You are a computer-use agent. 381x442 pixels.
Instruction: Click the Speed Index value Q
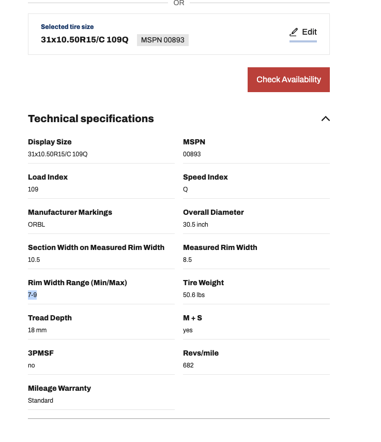coord(186,189)
